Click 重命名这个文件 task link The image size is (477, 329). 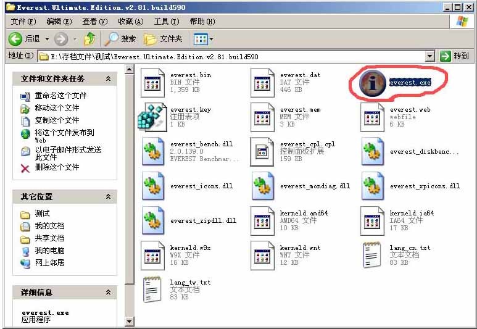[x=60, y=96]
